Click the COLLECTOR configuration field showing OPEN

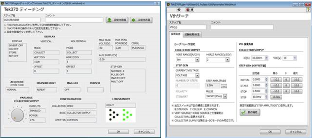click(x=81, y=106)
